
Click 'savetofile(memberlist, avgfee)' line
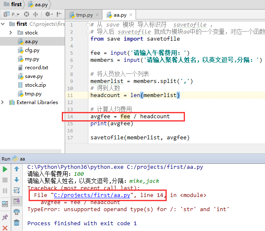pyautogui.click(x=140, y=138)
